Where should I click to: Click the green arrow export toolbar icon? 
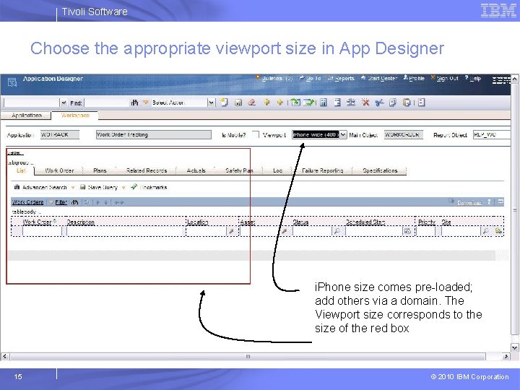(309, 103)
